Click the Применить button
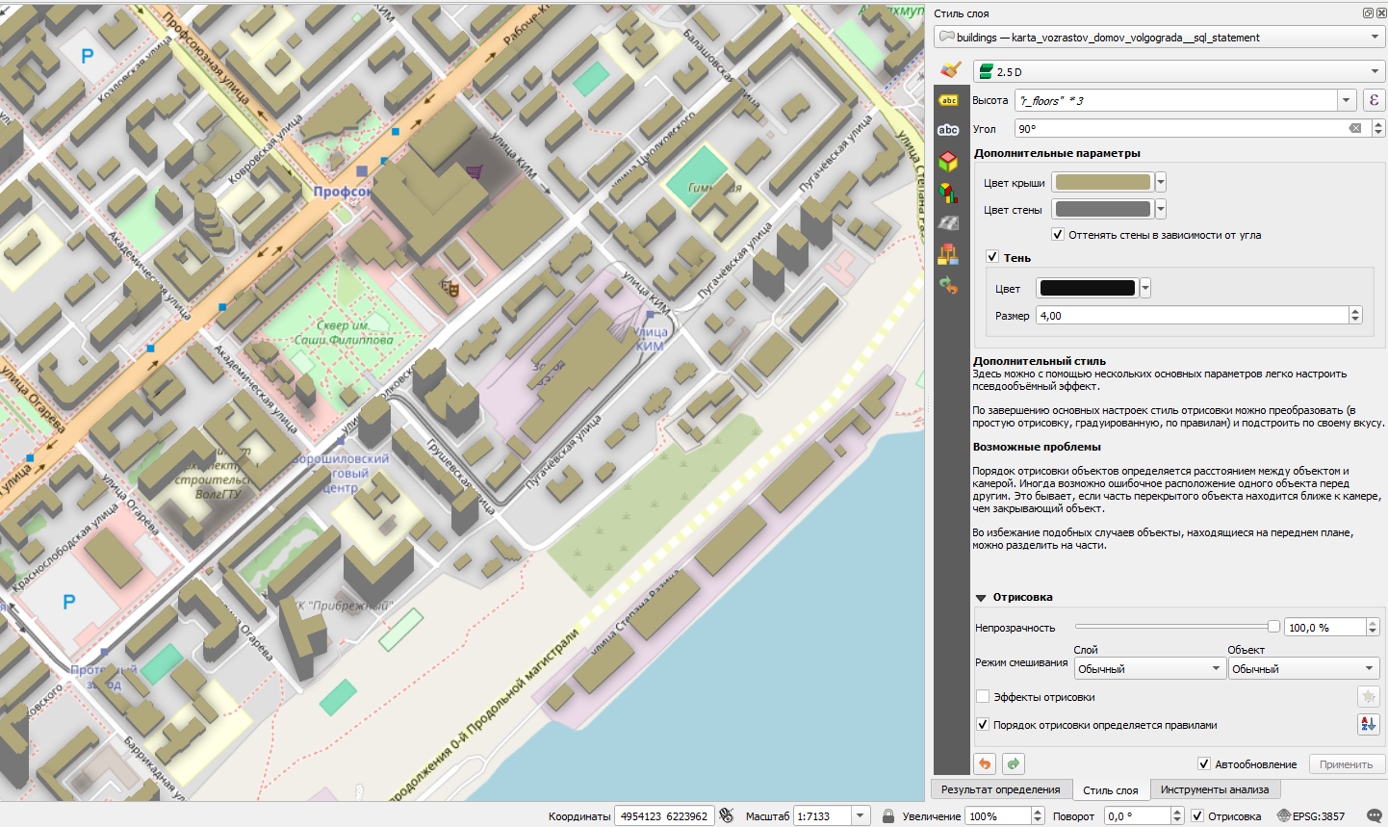This screenshot has width=1388, height=827. [1346, 764]
